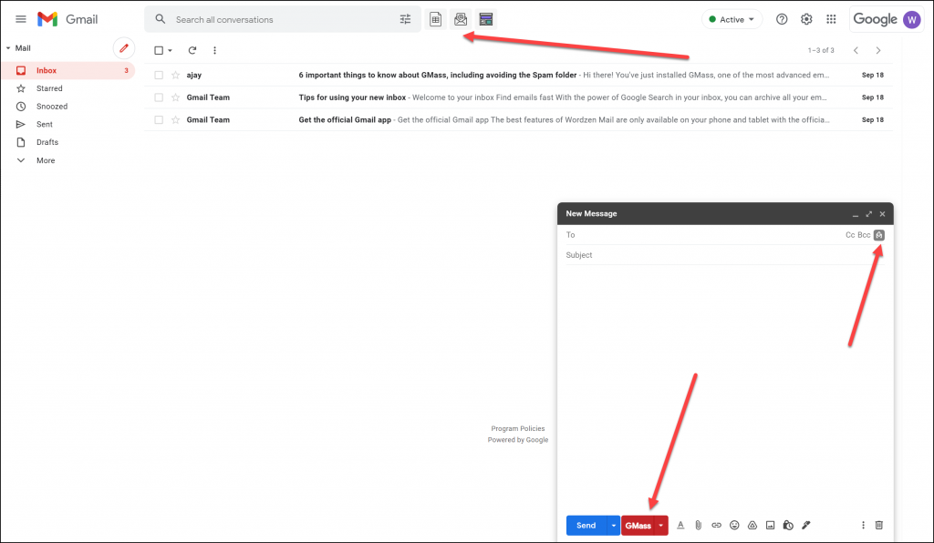This screenshot has width=934, height=543.
Task: Minimize the New Message window
Action: click(x=856, y=214)
